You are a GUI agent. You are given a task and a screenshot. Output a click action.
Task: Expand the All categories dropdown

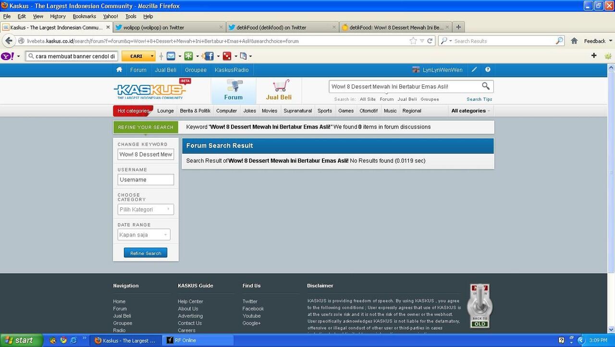pyautogui.click(x=470, y=111)
